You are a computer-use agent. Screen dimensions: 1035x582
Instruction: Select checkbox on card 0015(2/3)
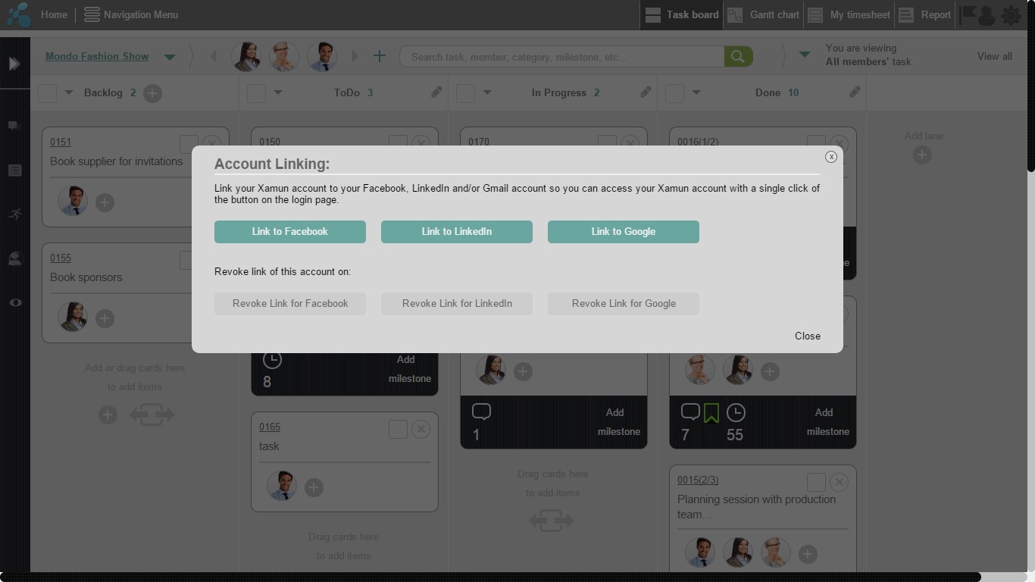(x=816, y=483)
